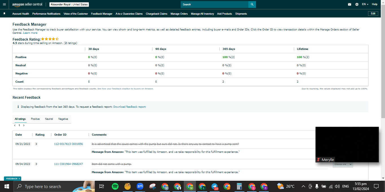This screenshot has width=385, height=192.
Task: Select the Neutral ratings tab
Action: 49,119
